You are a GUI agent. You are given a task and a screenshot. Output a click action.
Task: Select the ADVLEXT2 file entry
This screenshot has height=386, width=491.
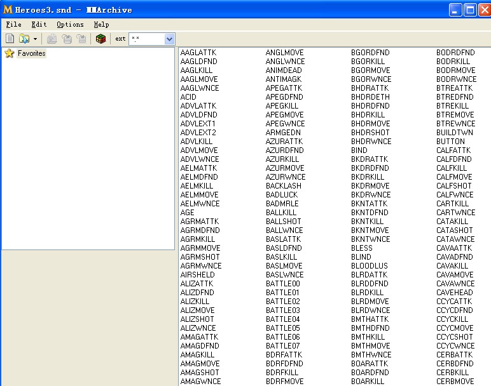(x=198, y=133)
